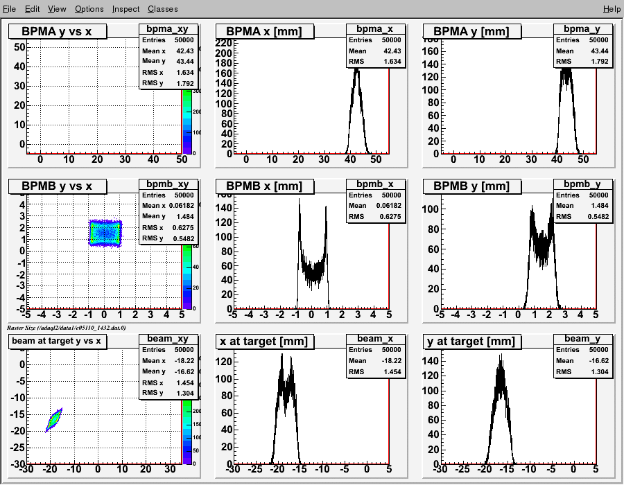This screenshot has height=485, width=624.
Task: Click 'Mean y -16.62' in beam_xy stats
Action: coord(168,371)
